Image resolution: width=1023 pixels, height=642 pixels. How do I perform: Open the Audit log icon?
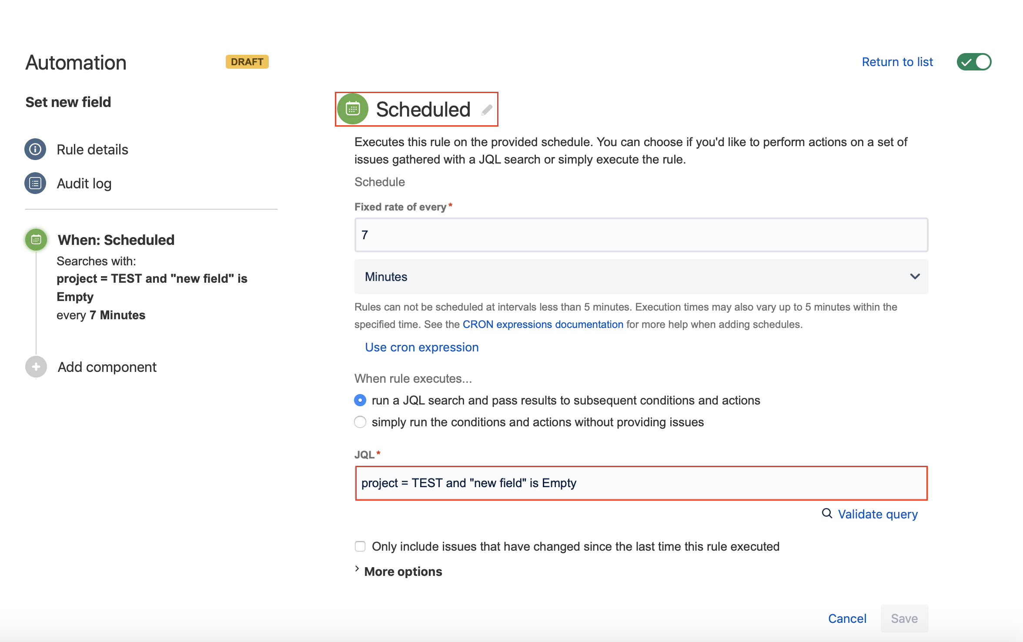[x=35, y=183]
